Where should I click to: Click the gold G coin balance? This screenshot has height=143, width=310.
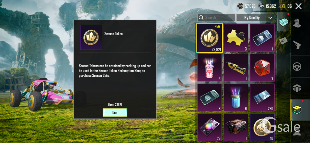(285, 6)
